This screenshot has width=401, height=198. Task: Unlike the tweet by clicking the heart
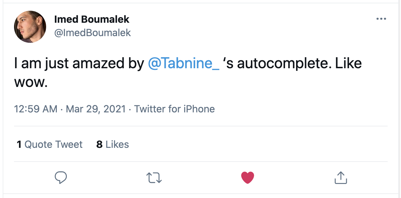(247, 177)
